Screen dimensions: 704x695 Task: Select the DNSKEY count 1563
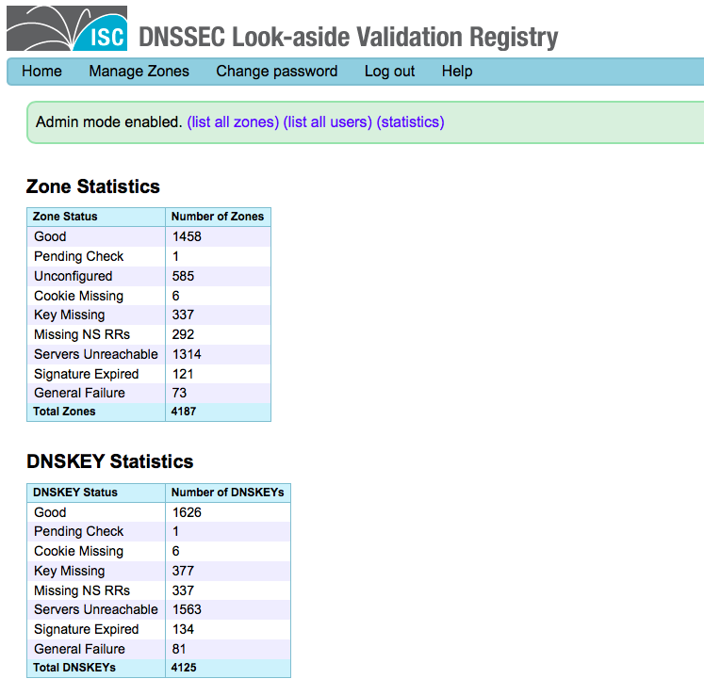pos(187,609)
